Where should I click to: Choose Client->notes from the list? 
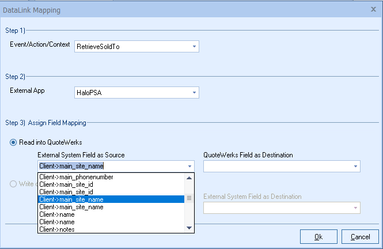coord(57,229)
